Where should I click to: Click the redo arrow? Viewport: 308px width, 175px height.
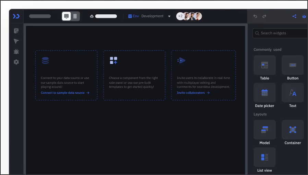point(264,16)
